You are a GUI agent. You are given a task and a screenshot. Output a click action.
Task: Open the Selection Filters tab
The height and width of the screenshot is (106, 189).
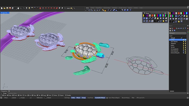[12, 93]
